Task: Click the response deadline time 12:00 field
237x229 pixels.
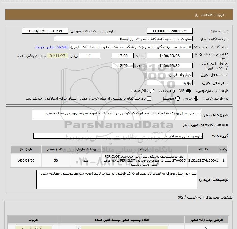Action: pyautogui.click(x=123, y=56)
